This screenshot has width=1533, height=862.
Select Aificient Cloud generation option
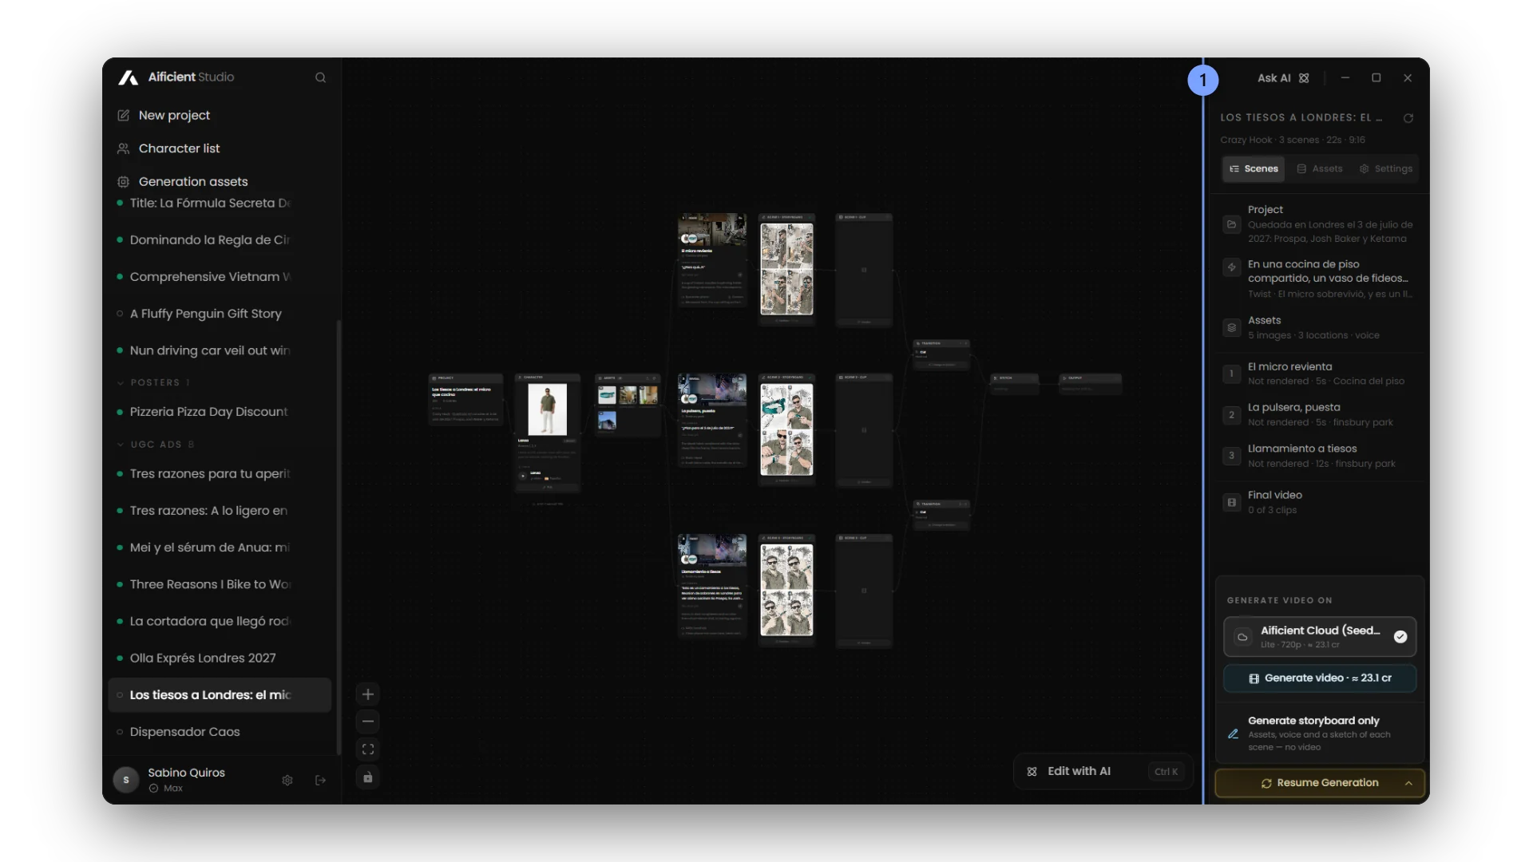coord(1320,636)
